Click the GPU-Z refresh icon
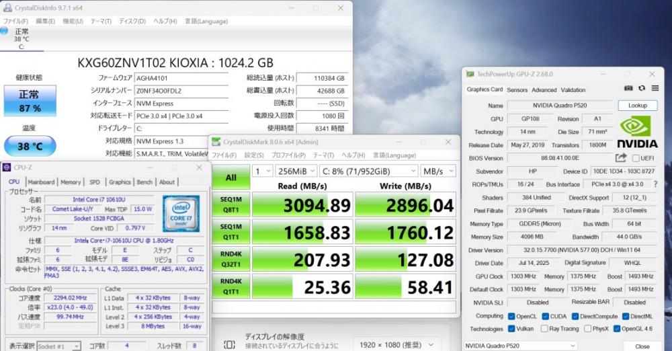This screenshot has width=672, height=351. tap(642, 88)
